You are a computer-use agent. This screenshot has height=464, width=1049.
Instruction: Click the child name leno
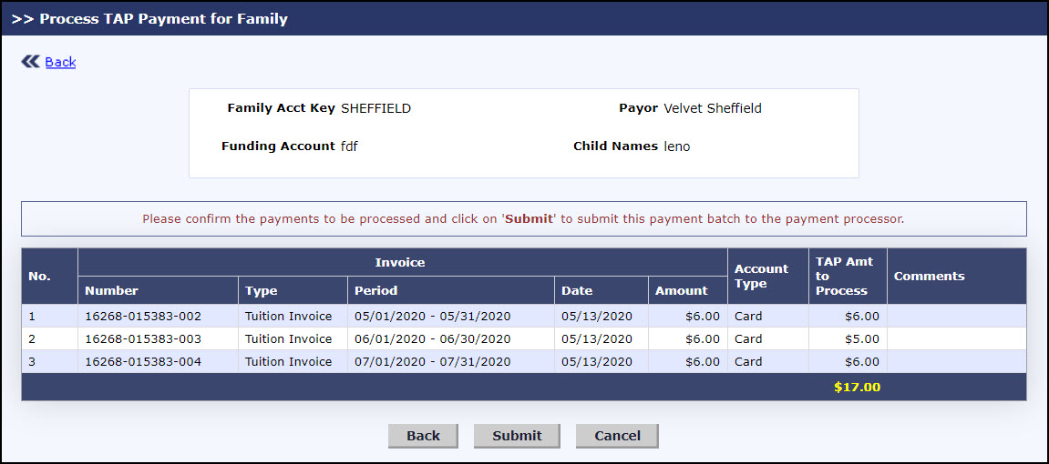(x=676, y=146)
